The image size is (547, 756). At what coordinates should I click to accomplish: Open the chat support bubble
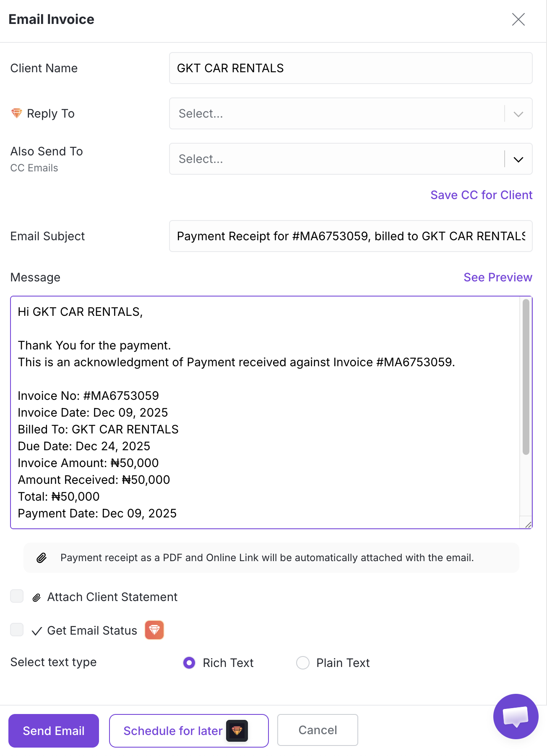pos(516,717)
